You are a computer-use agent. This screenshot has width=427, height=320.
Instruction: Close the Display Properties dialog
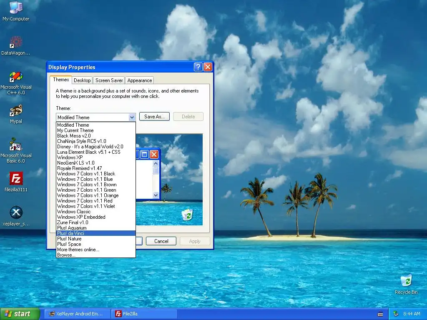(x=208, y=67)
